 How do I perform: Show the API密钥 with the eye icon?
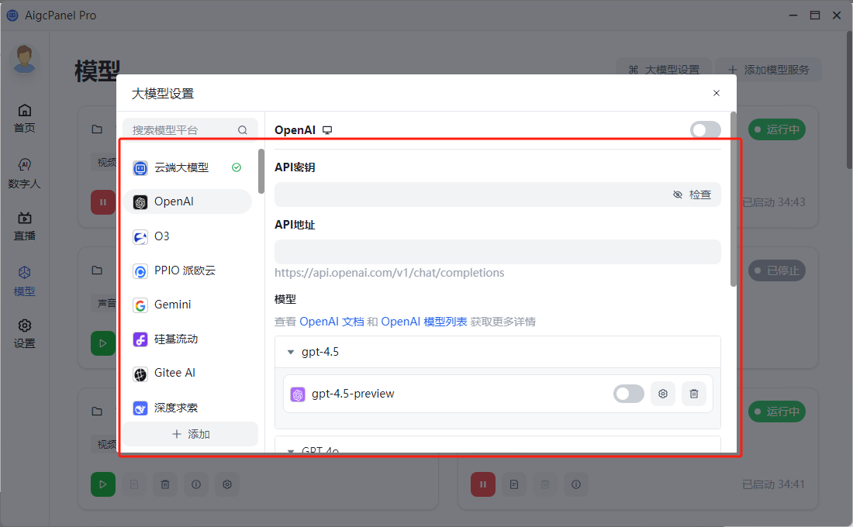(677, 195)
